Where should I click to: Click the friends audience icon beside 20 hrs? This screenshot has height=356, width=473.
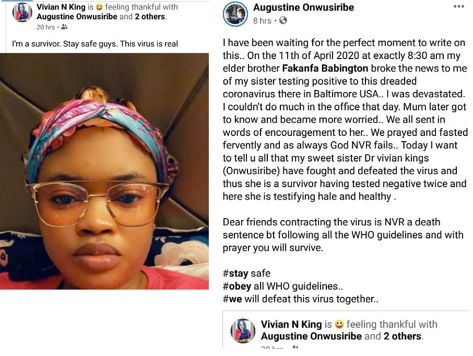(64, 27)
